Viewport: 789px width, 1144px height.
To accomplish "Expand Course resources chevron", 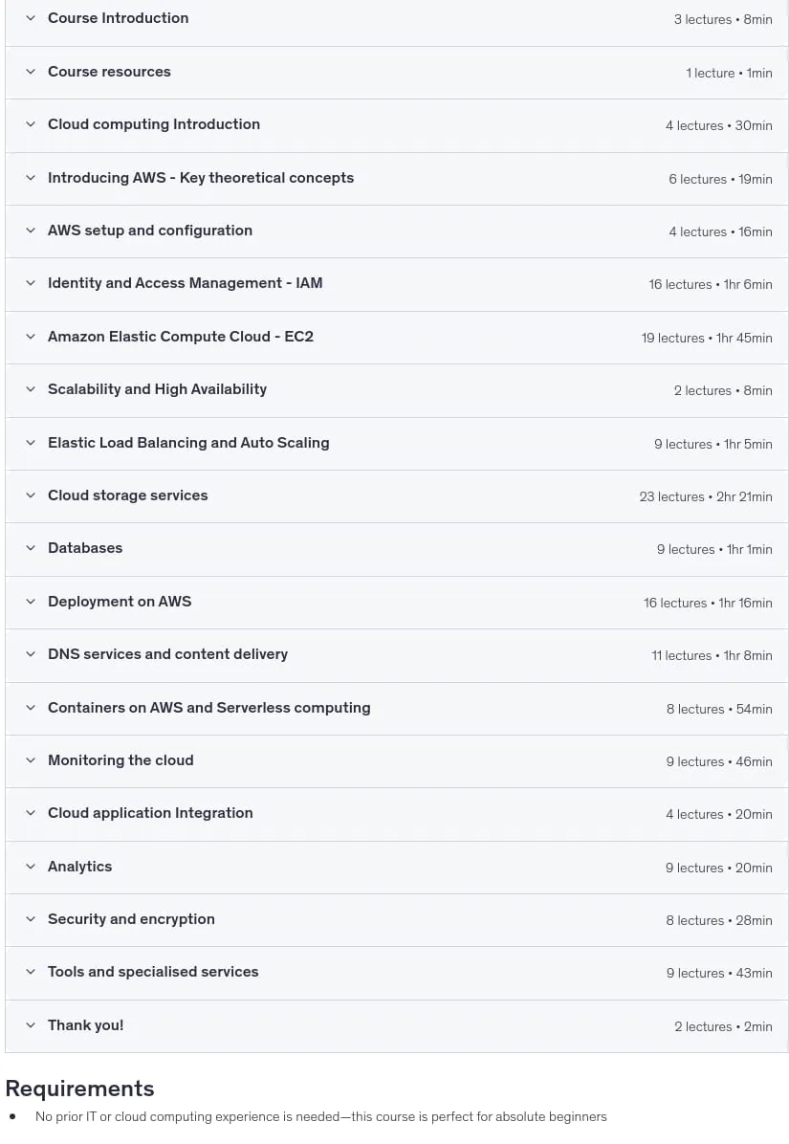I will tap(31, 72).
